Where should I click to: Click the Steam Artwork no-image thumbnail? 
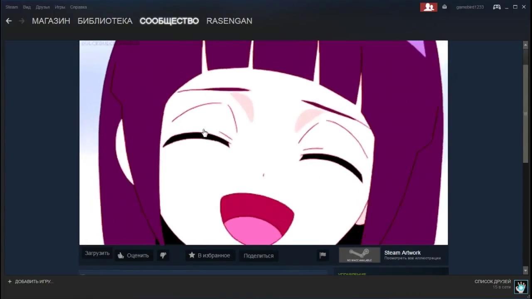(x=360, y=255)
